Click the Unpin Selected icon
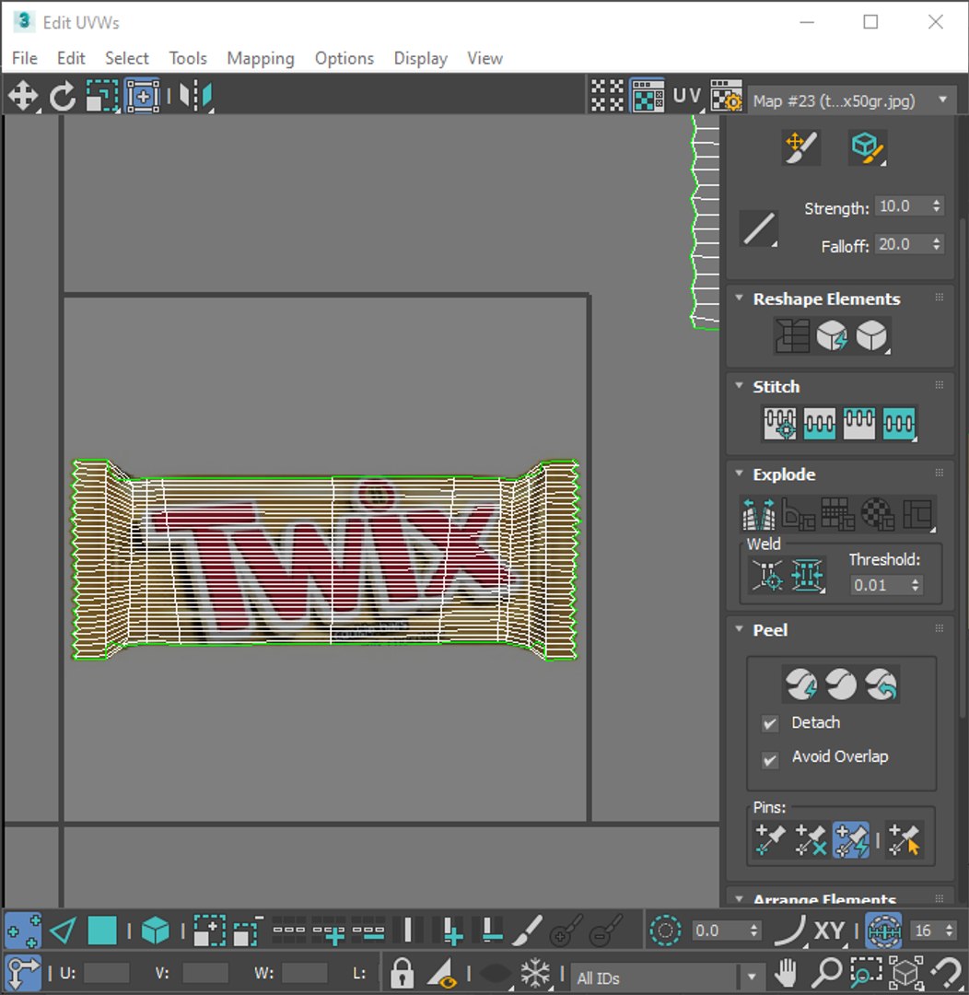 pyautogui.click(x=811, y=839)
